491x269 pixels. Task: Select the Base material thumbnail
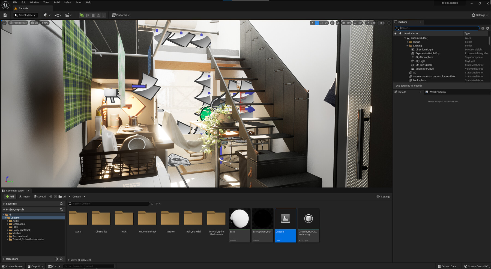click(x=239, y=218)
